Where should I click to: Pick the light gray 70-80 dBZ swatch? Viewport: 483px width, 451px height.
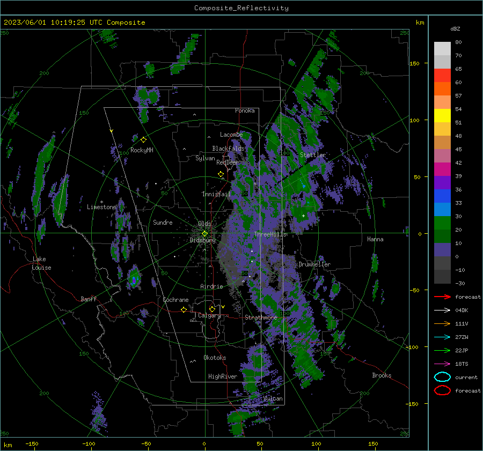pyautogui.click(x=442, y=49)
